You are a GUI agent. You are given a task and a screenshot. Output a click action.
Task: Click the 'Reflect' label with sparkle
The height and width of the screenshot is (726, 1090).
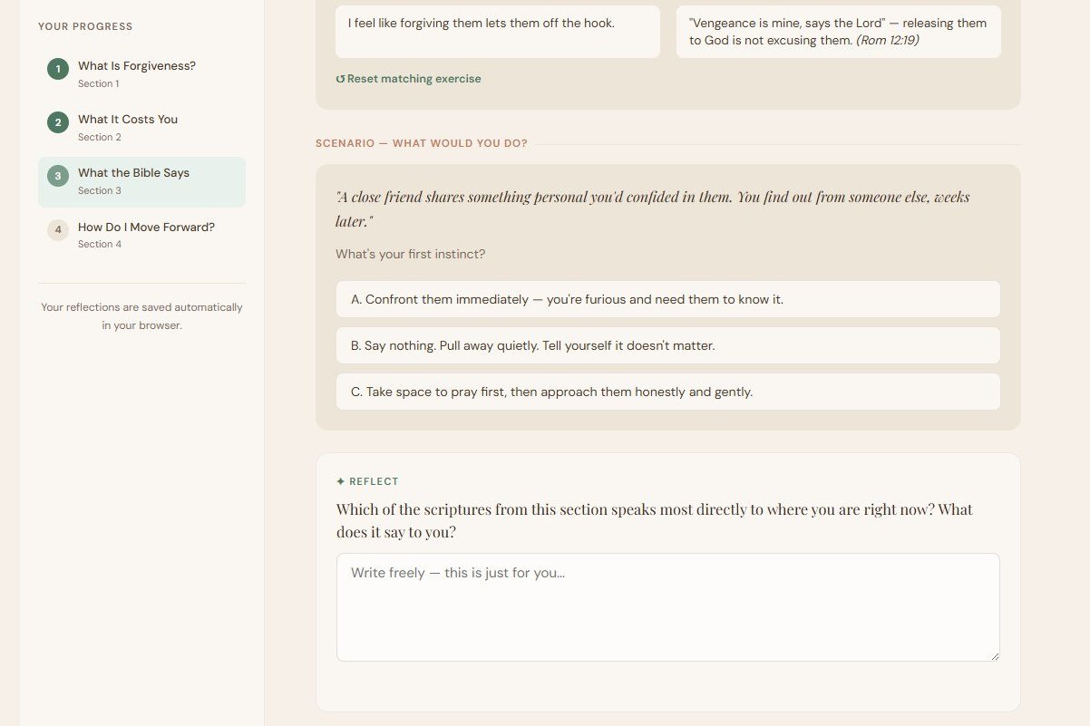(x=367, y=481)
